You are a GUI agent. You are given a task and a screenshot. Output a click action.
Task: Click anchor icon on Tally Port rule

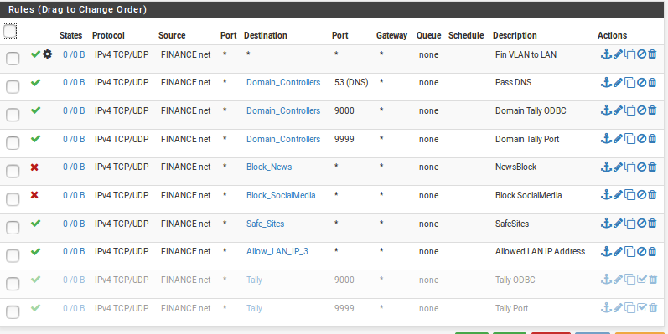point(606,307)
